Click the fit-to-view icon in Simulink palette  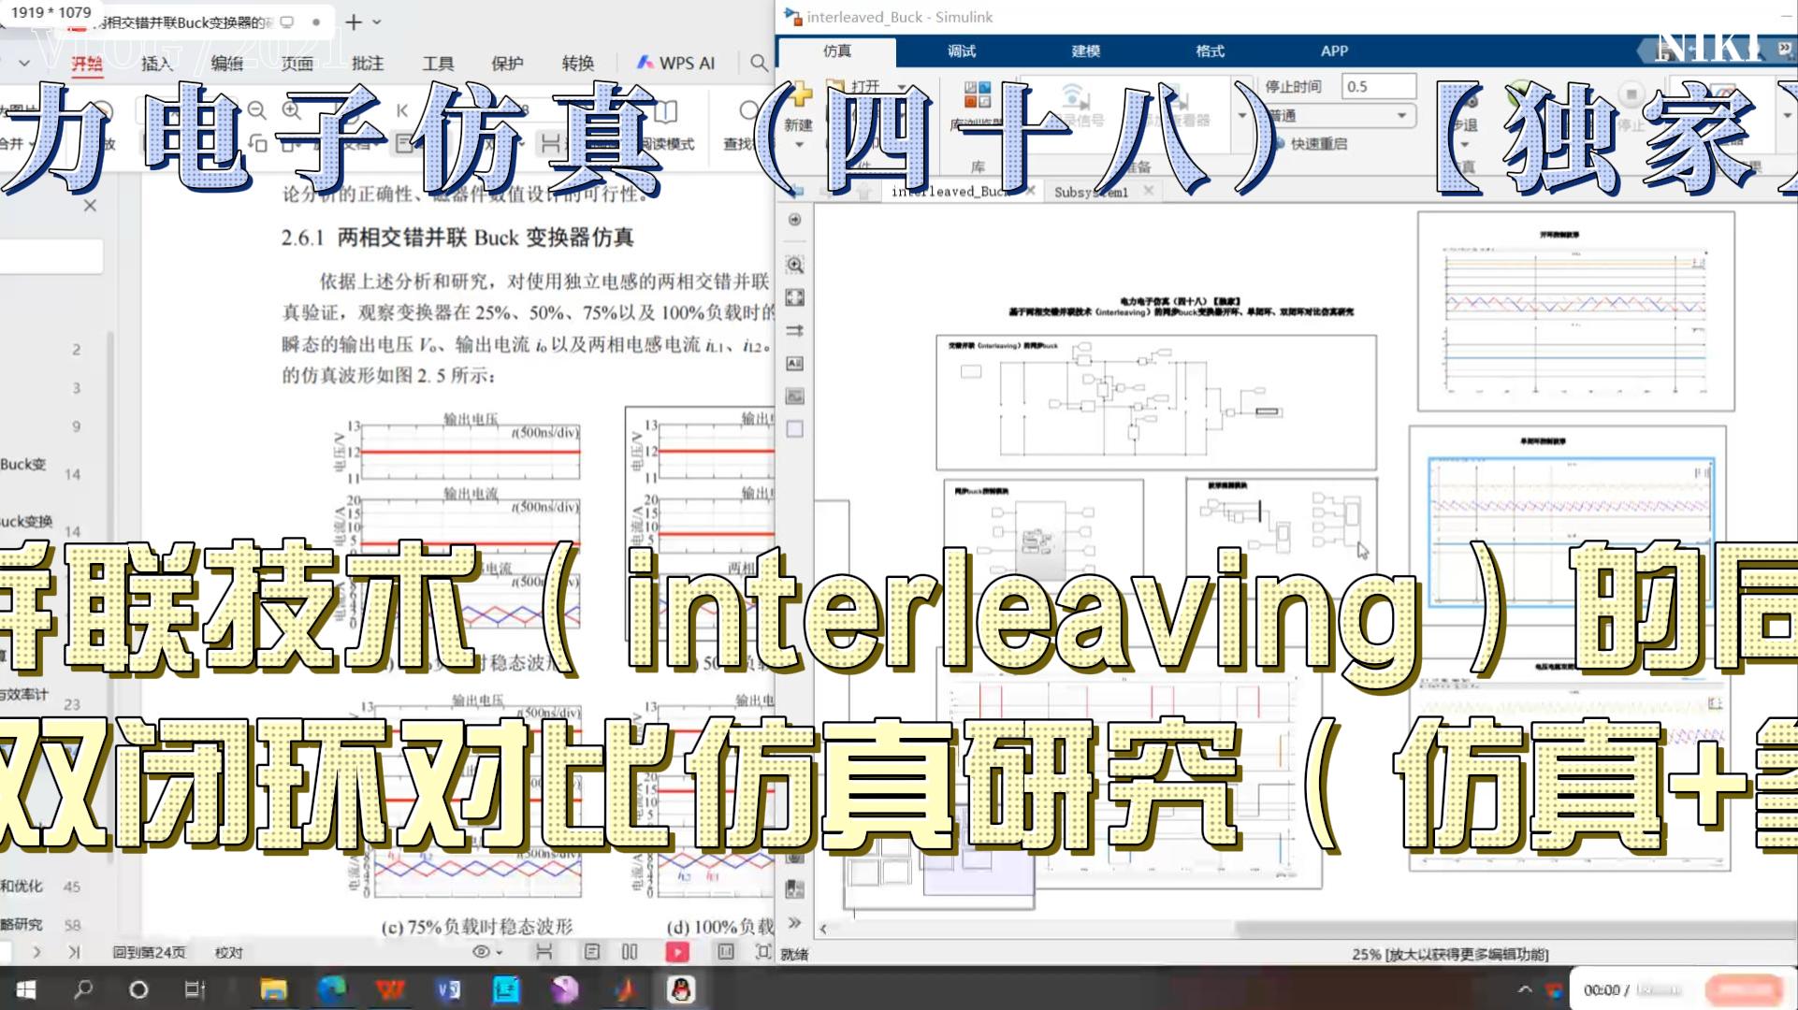(x=794, y=297)
